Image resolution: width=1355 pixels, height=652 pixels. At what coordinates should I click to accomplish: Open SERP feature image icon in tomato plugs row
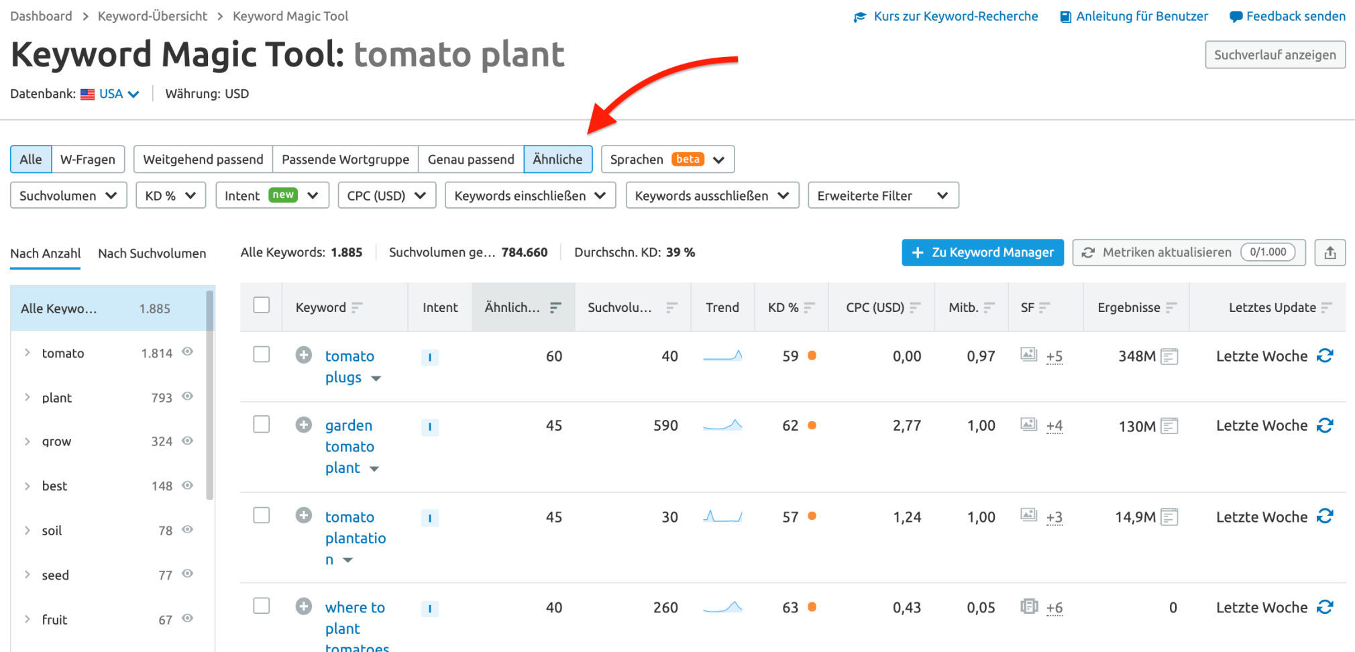point(1029,354)
